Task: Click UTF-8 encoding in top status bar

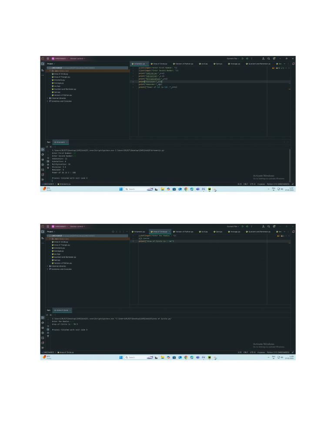Action: 253,184
